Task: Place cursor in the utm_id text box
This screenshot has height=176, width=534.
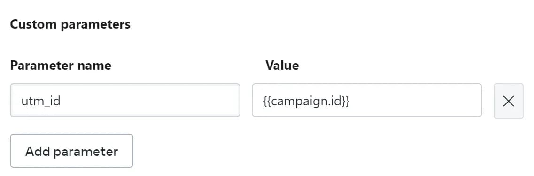Action: [x=125, y=100]
